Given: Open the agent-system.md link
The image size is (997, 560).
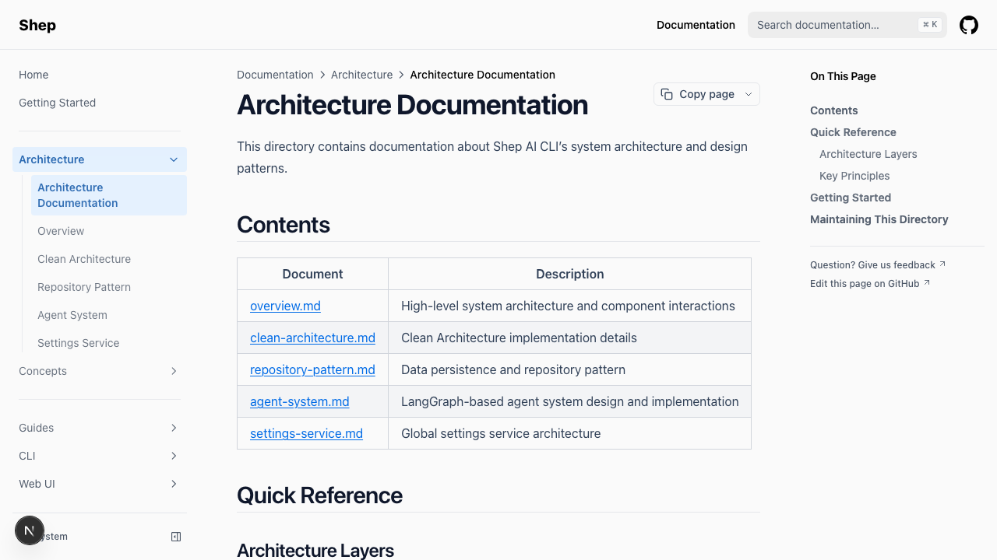Looking at the screenshot, I should [300, 401].
